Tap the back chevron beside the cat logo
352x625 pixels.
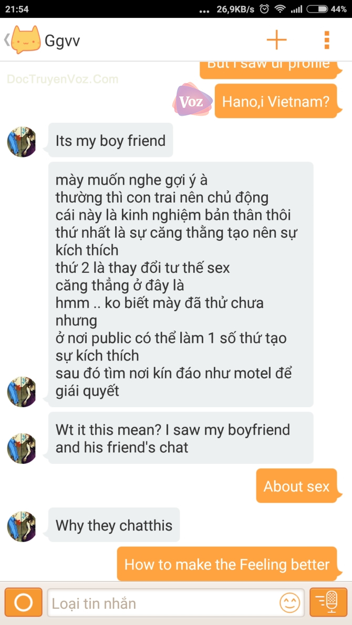tap(6, 40)
